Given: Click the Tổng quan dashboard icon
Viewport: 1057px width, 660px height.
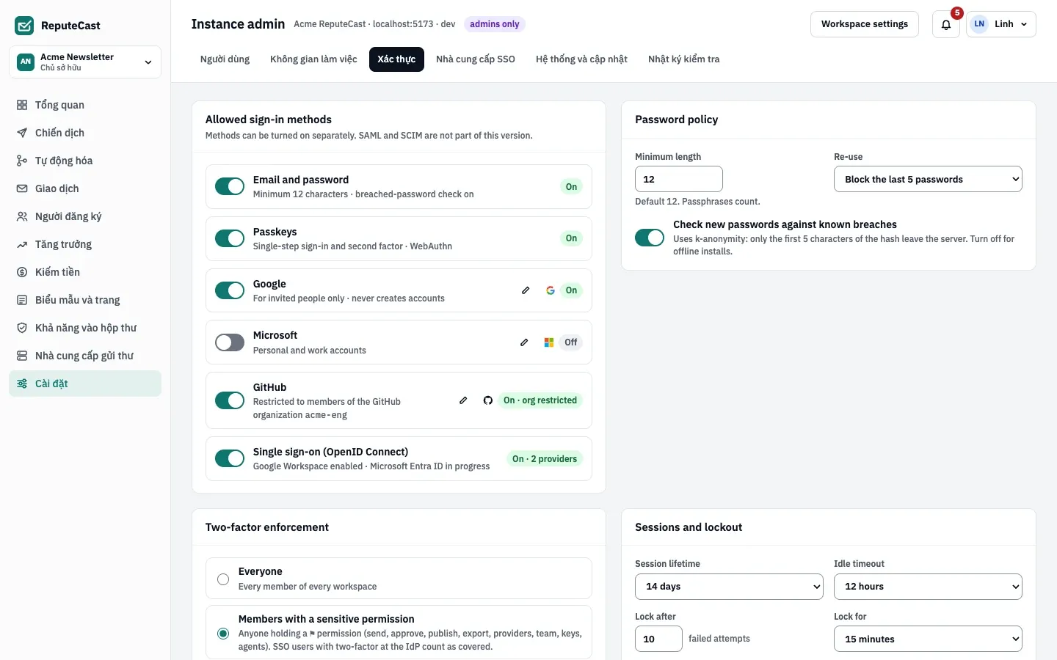Looking at the screenshot, I should (22, 105).
